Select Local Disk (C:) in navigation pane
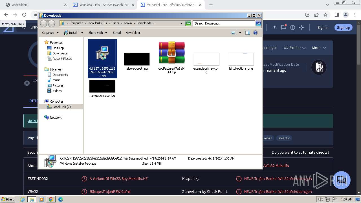The image size is (361, 203). click(62, 107)
